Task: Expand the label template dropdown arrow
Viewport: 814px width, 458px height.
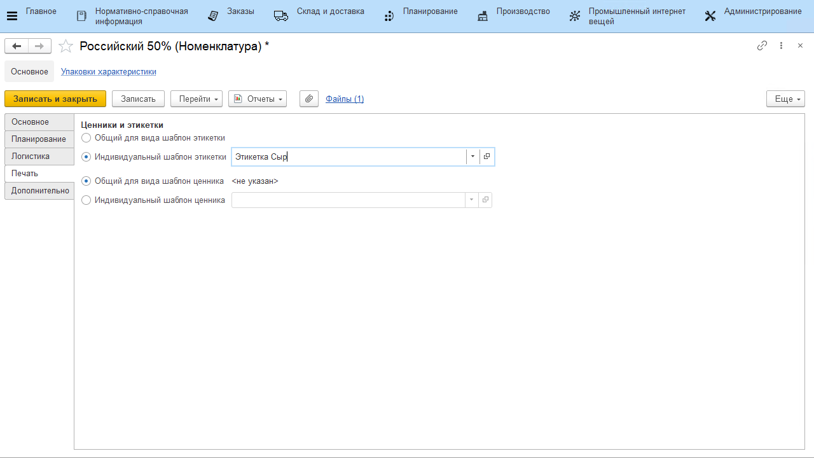Action: click(x=473, y=156)
